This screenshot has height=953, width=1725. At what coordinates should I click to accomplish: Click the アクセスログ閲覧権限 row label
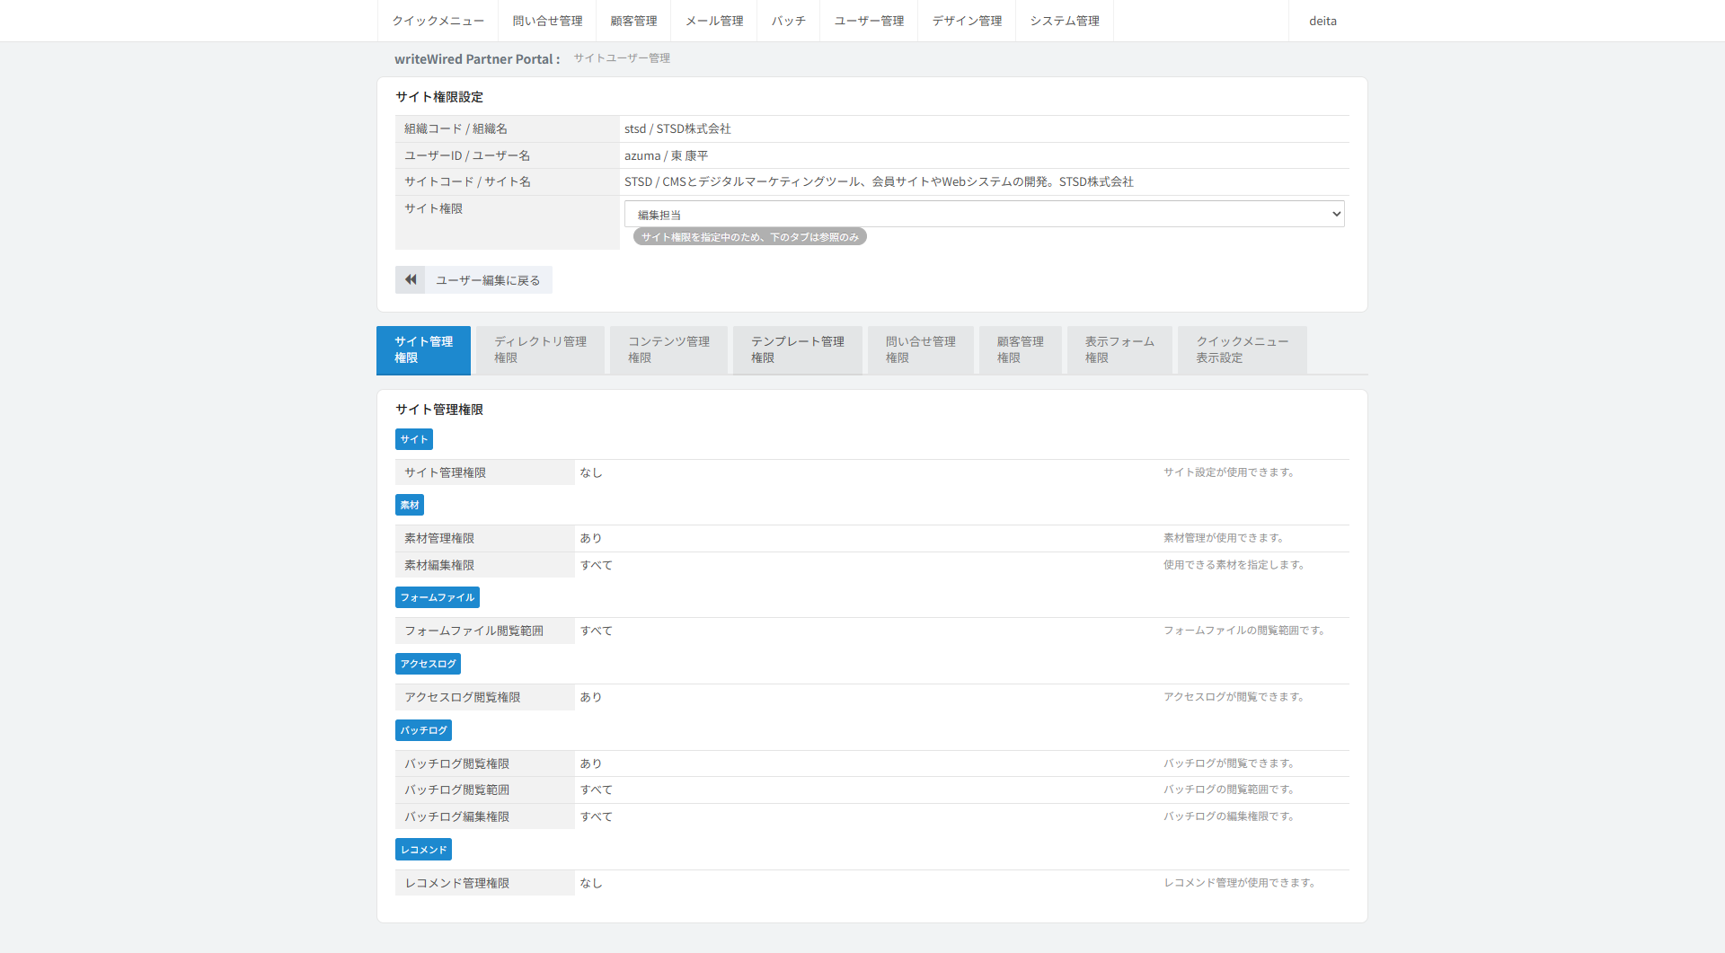[462, 698]
